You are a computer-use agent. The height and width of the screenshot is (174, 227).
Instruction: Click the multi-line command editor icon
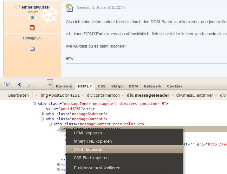click(41, 85)
